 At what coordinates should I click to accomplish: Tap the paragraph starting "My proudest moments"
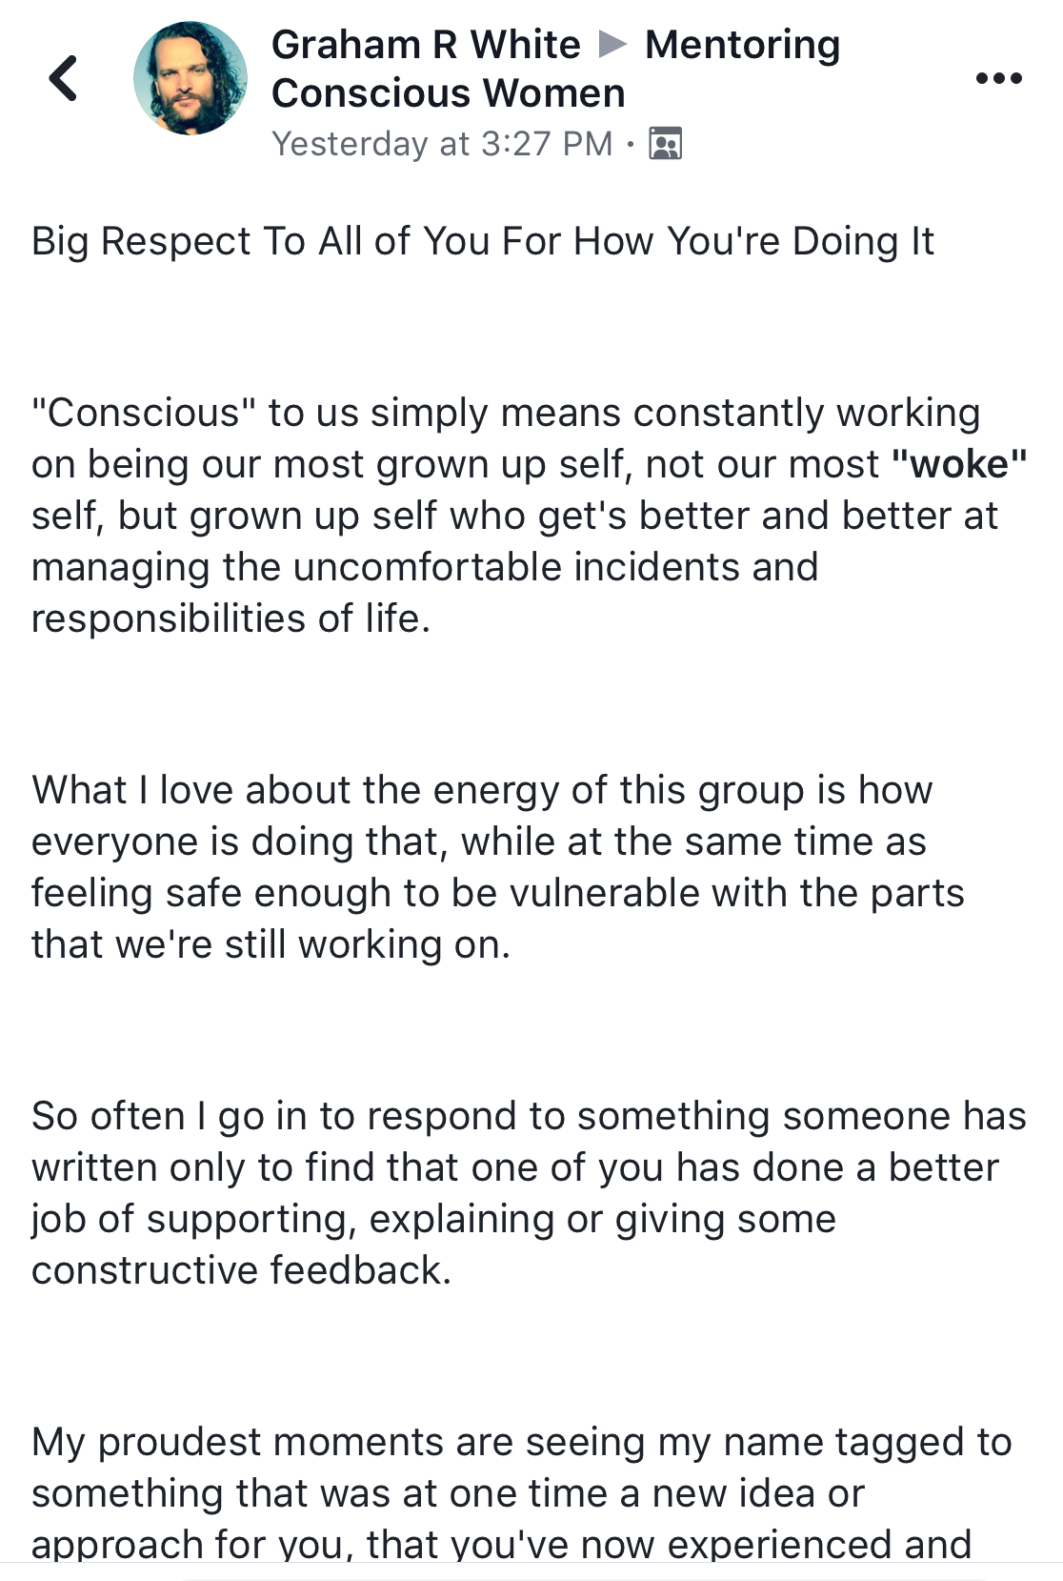[522, 1493]
